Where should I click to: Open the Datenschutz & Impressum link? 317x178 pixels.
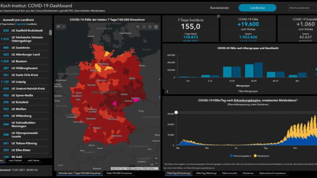click(x=272, y=173)
